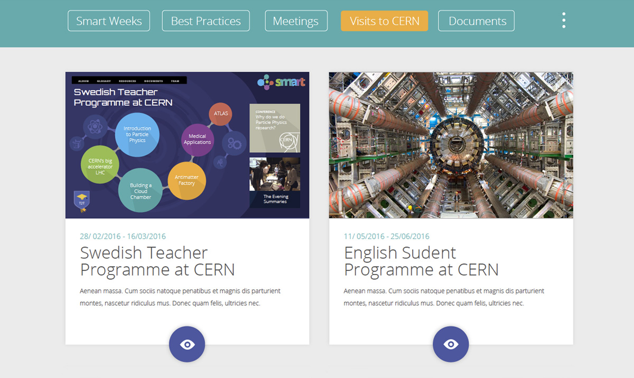Select the Building a Cloud Chamber bubble
This screenshot has width=634, height=378.
pos(141,191)
